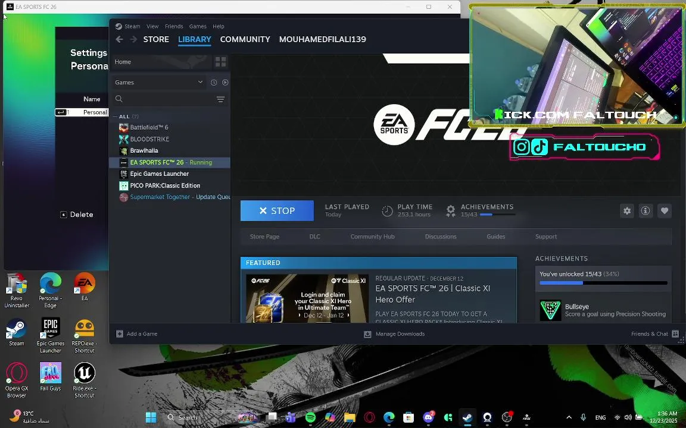Open Manage Downloads
Image resolution: width=686 pixels, height=428 pixels.
tap(394, 334)
